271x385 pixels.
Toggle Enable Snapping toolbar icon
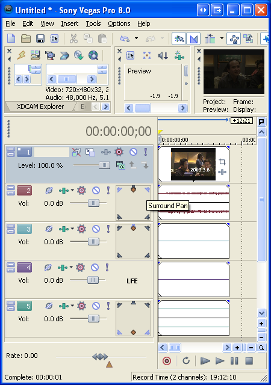click(179, 38)
